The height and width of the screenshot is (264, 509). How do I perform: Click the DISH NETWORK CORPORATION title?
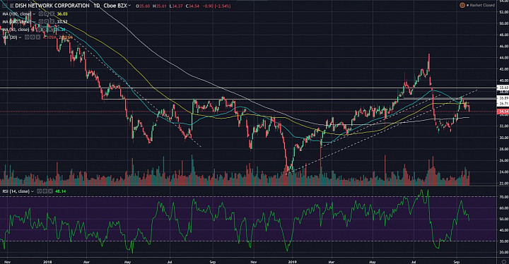pos(52,6)
